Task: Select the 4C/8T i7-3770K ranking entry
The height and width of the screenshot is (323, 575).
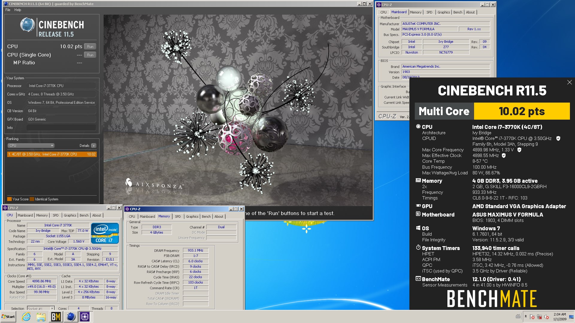Action: click(52, 154)
